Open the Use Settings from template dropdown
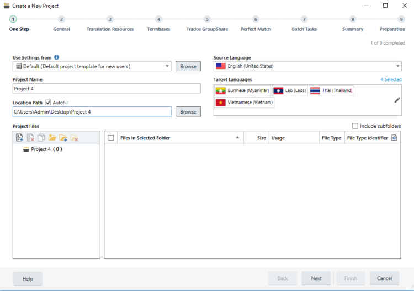Viewport: 414px width, 291px height. coord(167,66)
